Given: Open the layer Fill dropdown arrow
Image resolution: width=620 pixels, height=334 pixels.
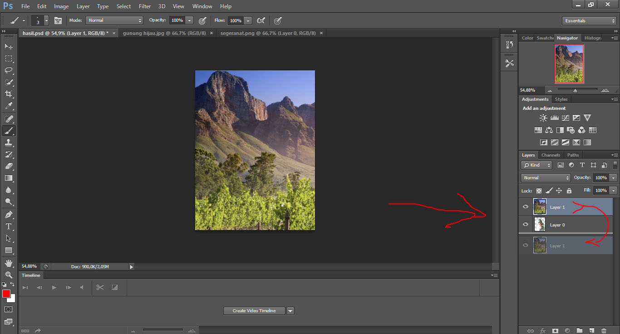Looking at the screenshot, I should pyautogui.click(x=614, y=191).
